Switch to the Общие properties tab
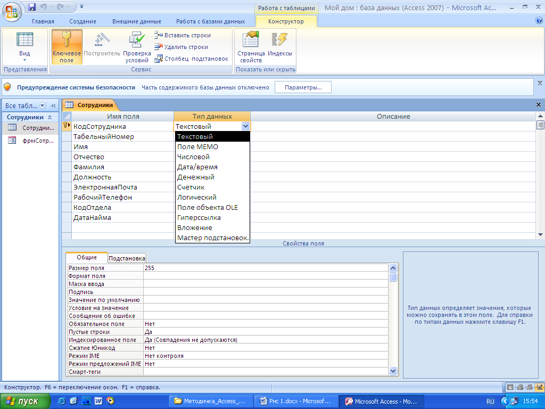This screenshot has height=409, width=545. tap(87, 257)
